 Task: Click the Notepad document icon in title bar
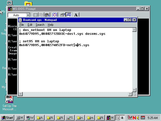pos(20,20)
